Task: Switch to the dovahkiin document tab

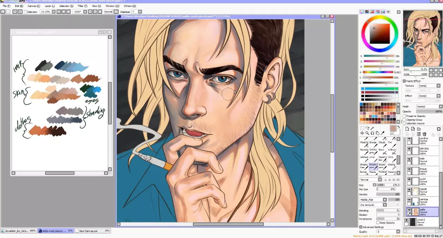Action: (18, 231)
